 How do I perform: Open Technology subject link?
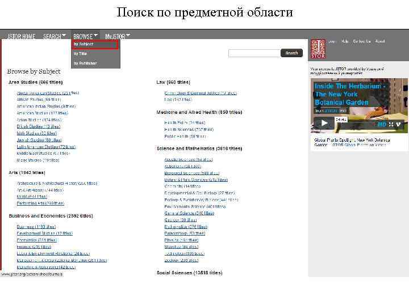pos(184,253)
